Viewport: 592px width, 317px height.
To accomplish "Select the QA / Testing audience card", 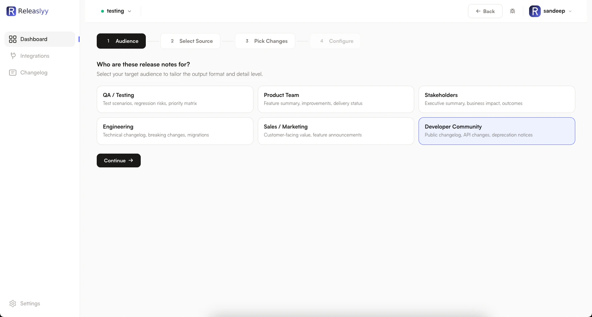I will click(x=175, y=99).
